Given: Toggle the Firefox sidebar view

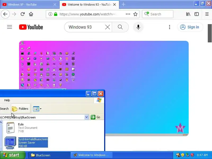Looking at the screenshot, I should (x=197, y=14).
